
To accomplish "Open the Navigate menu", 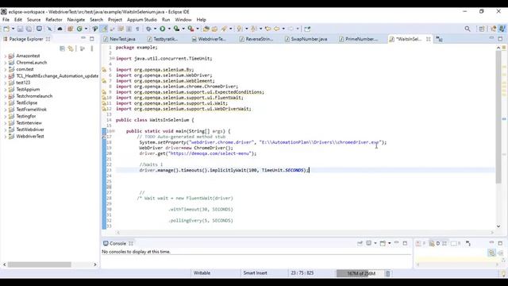I will [76, 20].
